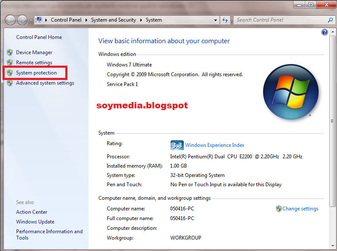Open the address bar history dropdown
This screenshot has width=337, height=251.
point(215,20)
